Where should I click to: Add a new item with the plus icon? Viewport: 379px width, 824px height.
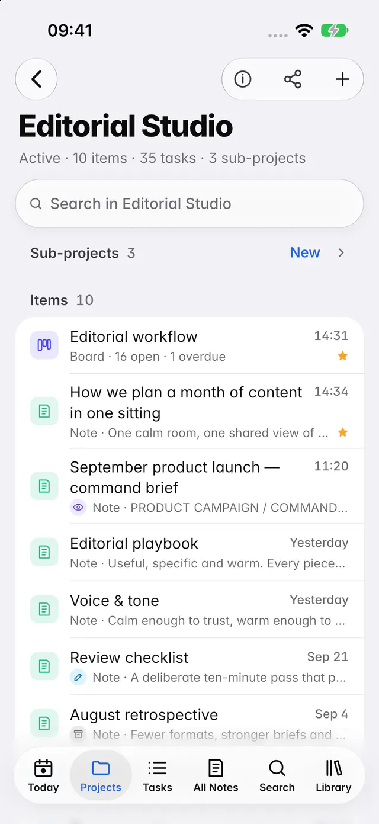coord(342,79)
